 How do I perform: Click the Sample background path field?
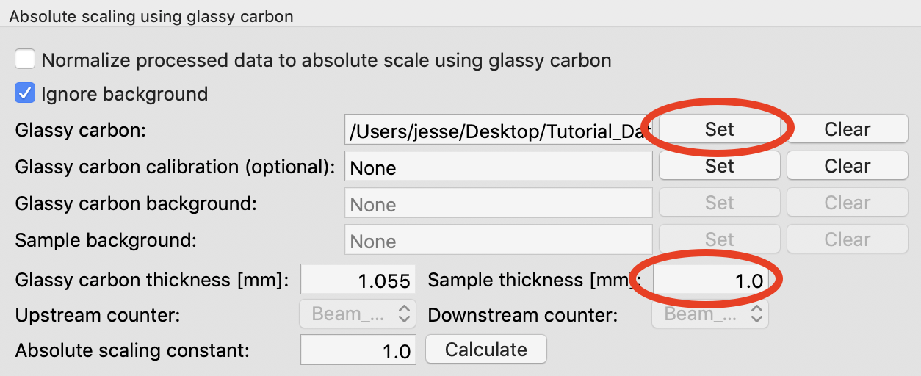[498, 240]
